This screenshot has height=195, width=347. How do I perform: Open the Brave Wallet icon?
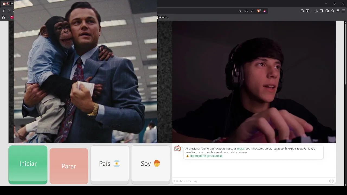pyautogui.click(x=327, y=11)
